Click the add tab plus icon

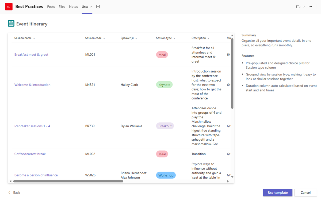coord(98,7)
